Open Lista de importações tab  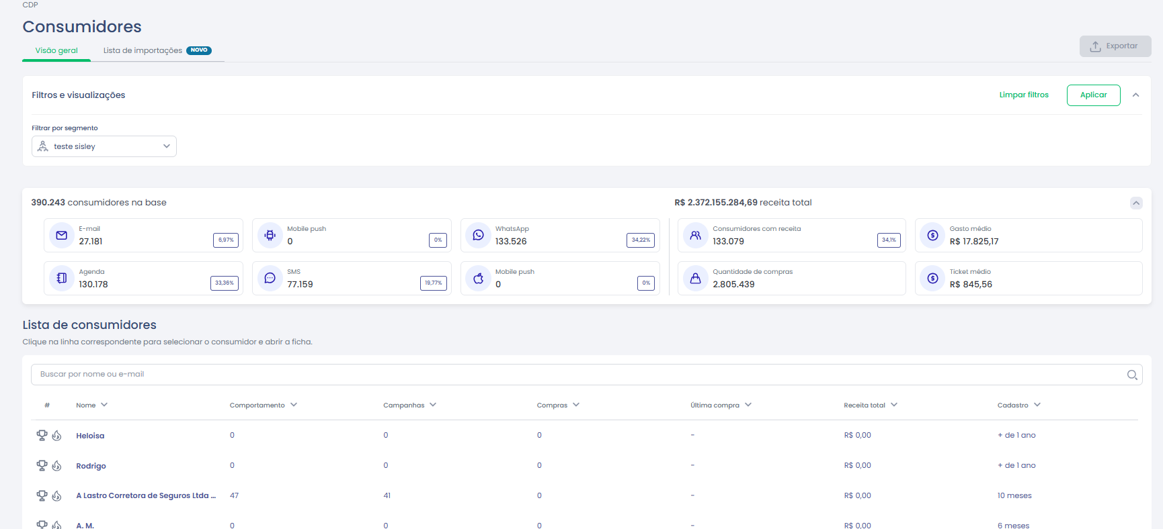pyautogui.click(x=157, y=51)
